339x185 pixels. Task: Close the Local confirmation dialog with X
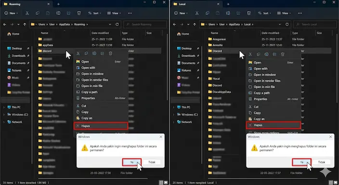[x=330, y=137]
